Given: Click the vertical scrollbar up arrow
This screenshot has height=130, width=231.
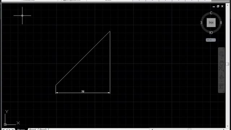Looking at the screenshot, I should pos(228,5).
